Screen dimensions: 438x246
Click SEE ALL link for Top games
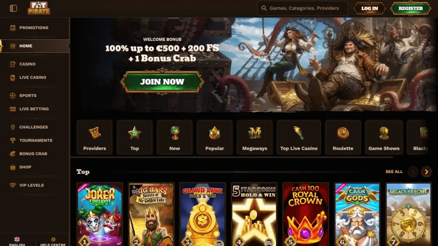(394, 172)
